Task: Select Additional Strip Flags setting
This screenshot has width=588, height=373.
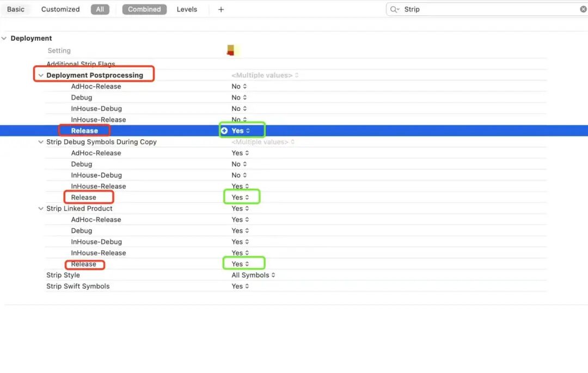Action: [x=81, y=64]
